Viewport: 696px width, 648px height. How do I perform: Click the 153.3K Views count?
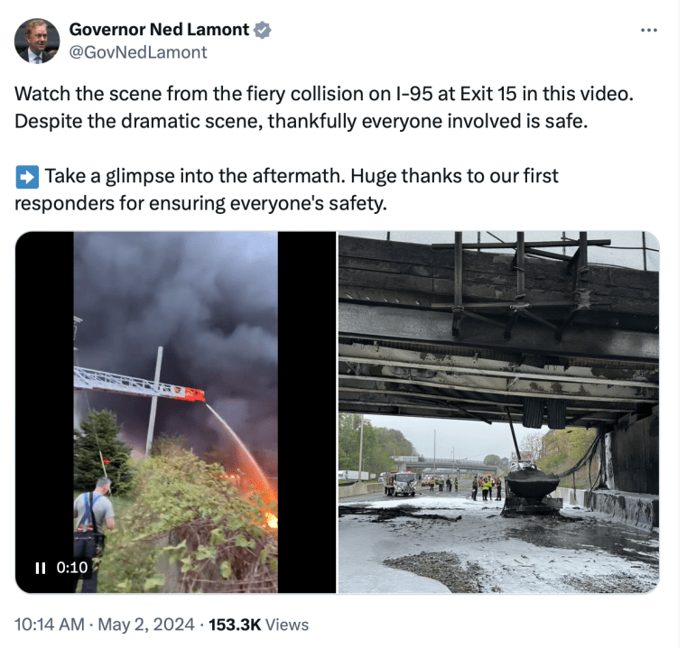[x=259, y=625]
